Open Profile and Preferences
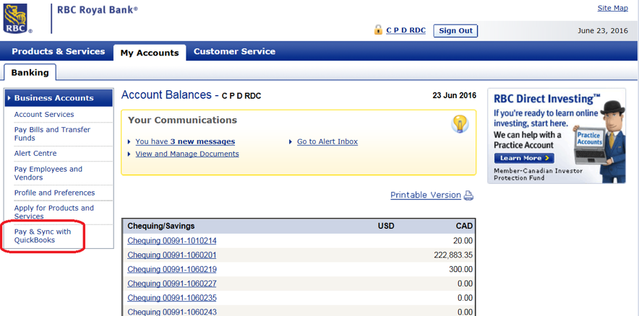The width and height of the screenshot is (639, 316). click(55, 193)
